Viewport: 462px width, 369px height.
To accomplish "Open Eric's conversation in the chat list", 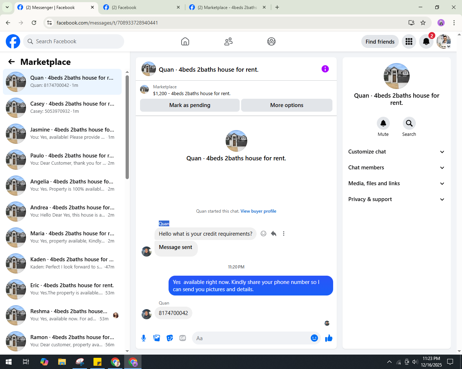I will click(x=62, y=289).
